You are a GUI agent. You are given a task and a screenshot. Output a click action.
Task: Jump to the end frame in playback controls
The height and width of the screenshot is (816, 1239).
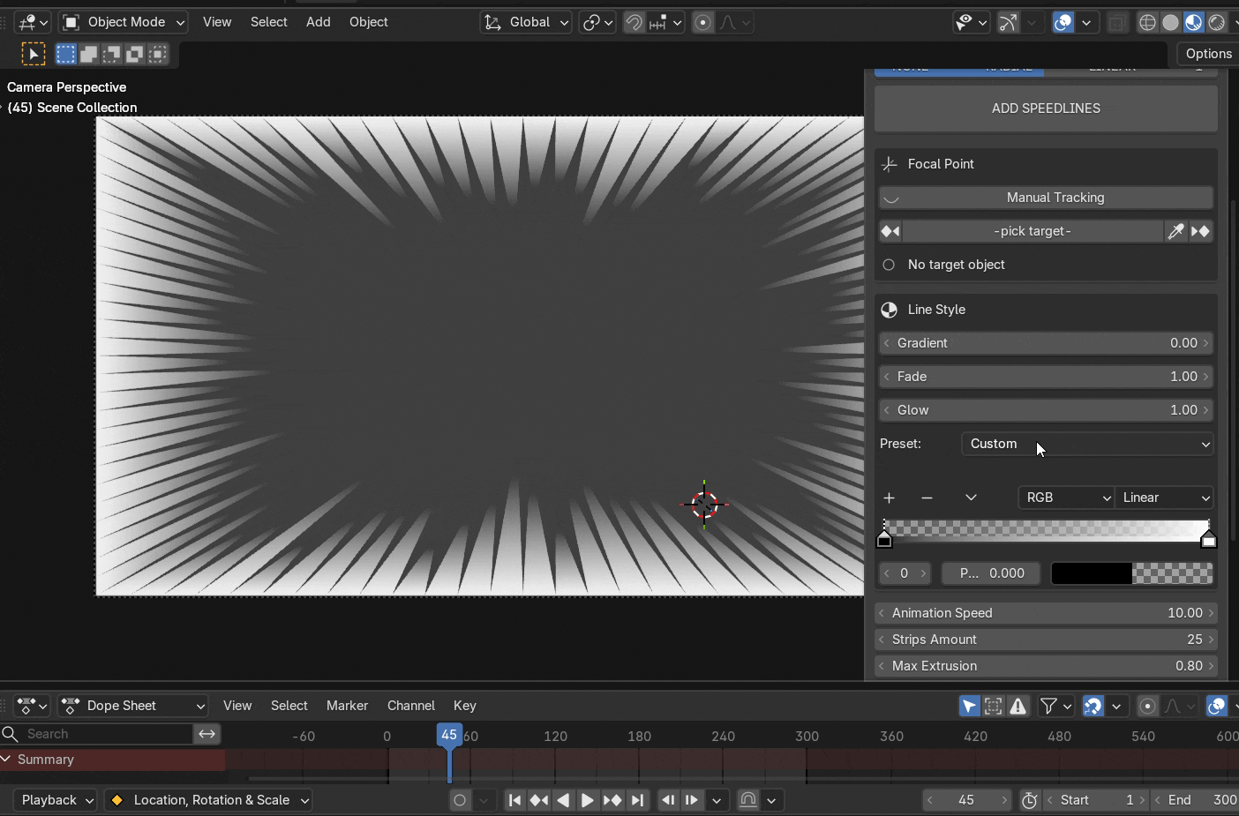tap(637, 800)
